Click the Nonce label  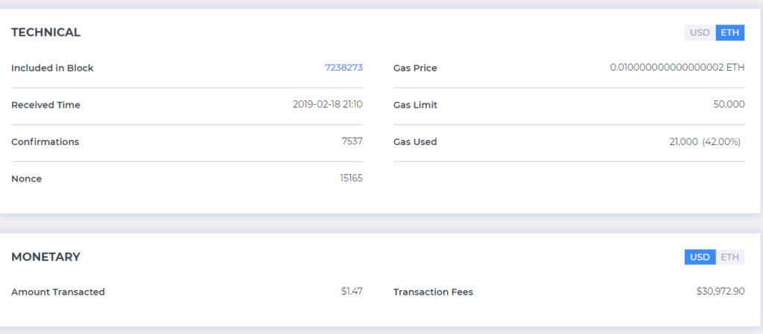coord(26,179)
